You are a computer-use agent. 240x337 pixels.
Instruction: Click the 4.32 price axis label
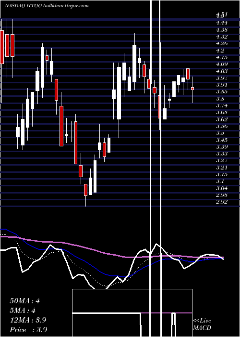pyautogui.click(x=222, y=37)
